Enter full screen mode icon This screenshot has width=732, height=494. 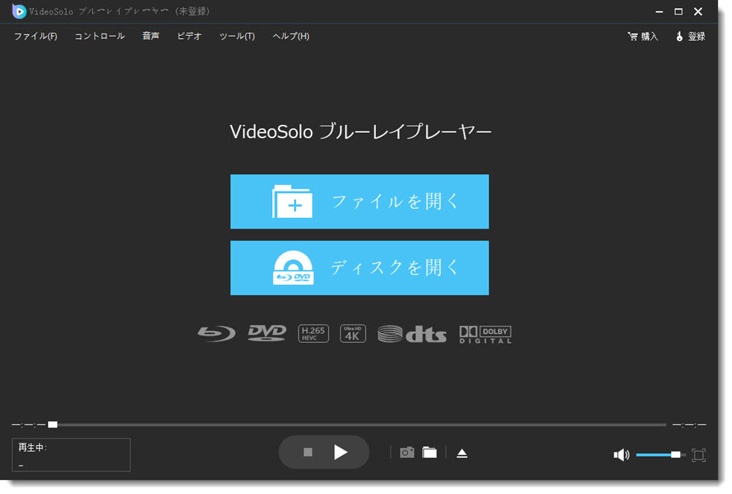[x=698, y=455]
